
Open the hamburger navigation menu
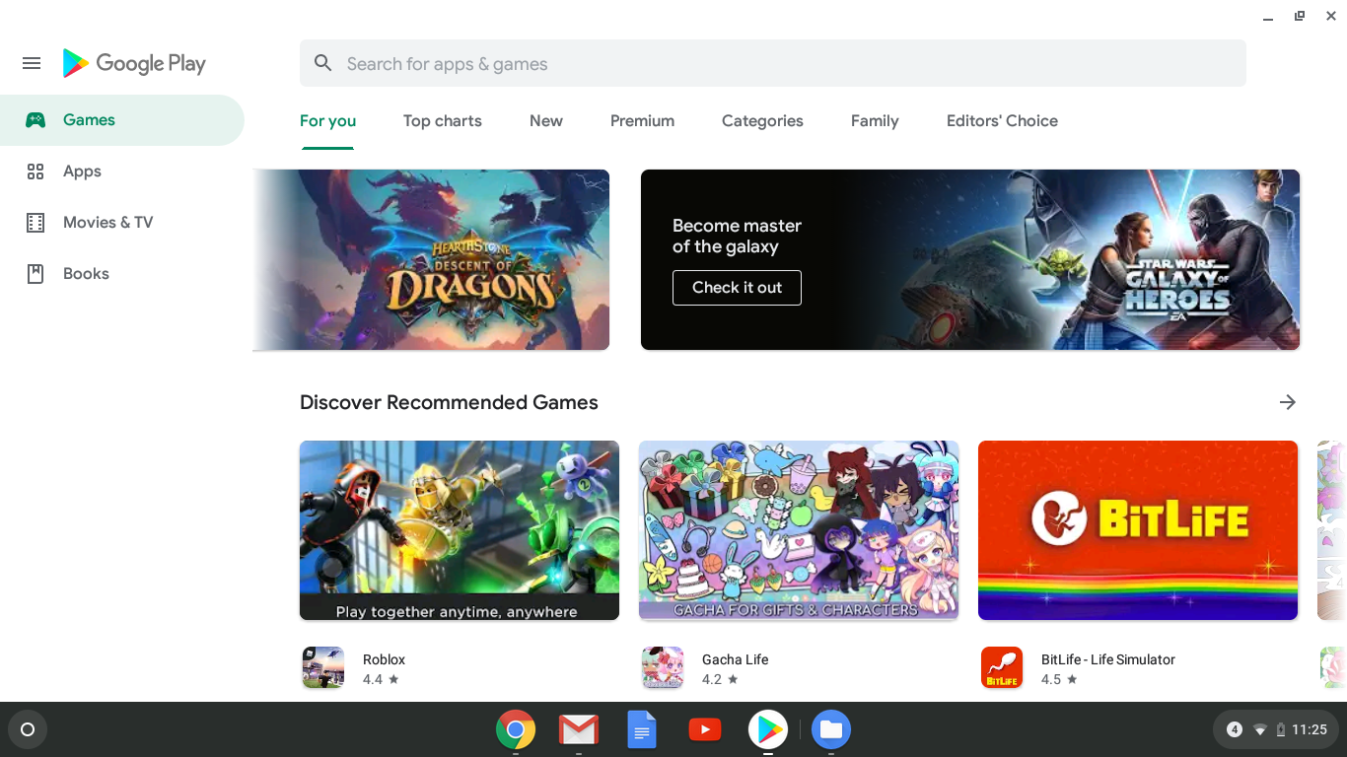pos(32,63)
